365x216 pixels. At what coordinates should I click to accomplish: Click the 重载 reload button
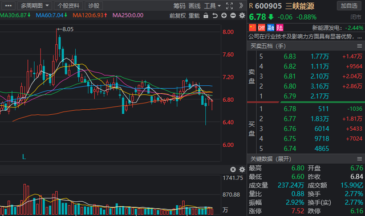click(x=194, y=15)
